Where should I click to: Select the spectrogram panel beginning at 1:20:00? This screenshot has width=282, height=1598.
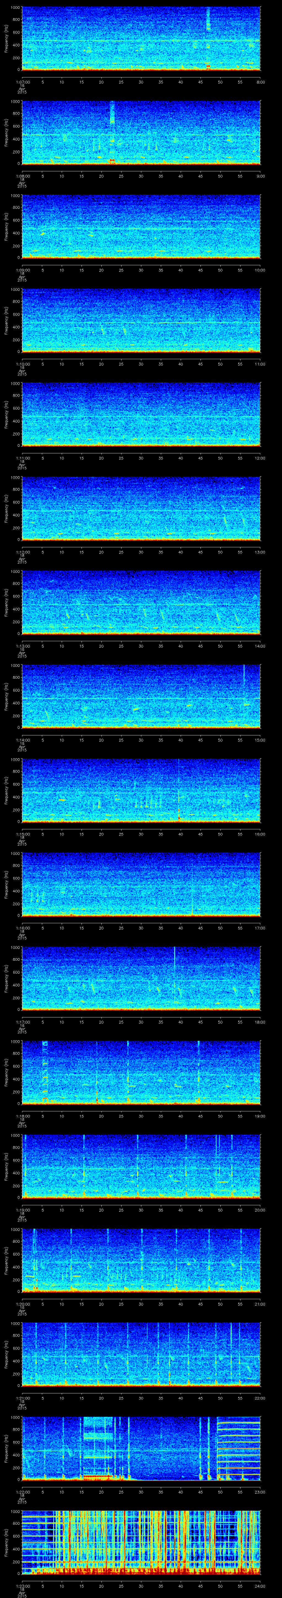[141, 1261]
